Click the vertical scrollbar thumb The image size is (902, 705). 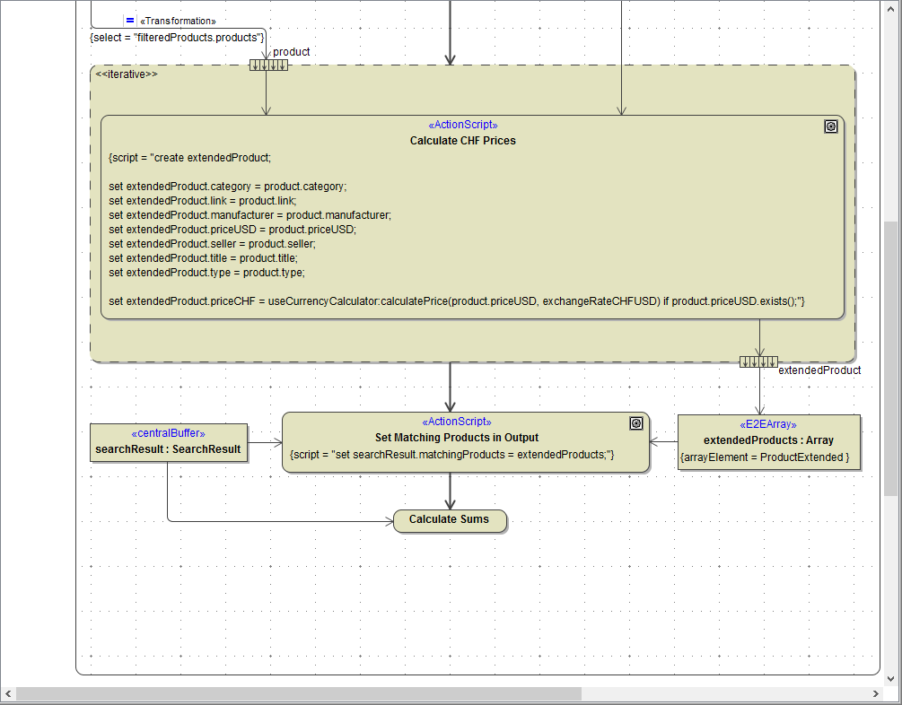(x=890, y=359)
